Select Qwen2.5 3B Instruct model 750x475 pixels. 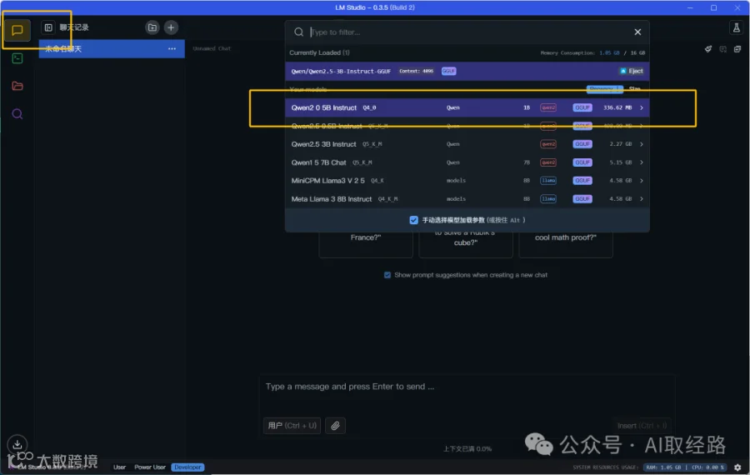tap(467, 144)
